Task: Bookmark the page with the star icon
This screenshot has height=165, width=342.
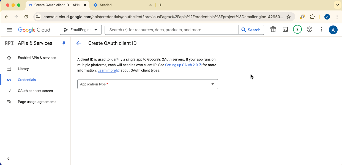Action: (289, 17)
